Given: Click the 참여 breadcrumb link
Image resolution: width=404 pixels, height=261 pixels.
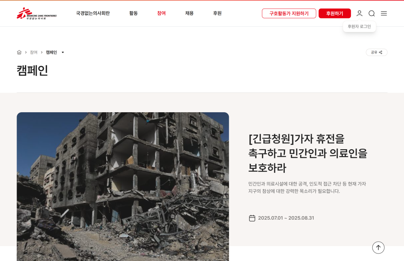Looking at the screenshot, I should pyautogui.click(x=34, y=52).
